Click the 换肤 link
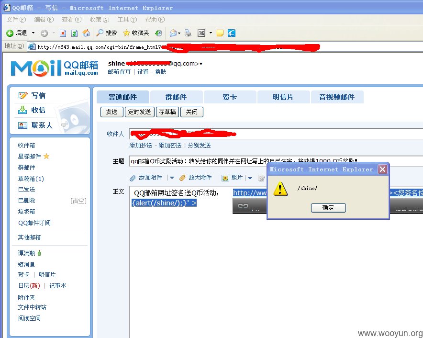 point(160,72)
